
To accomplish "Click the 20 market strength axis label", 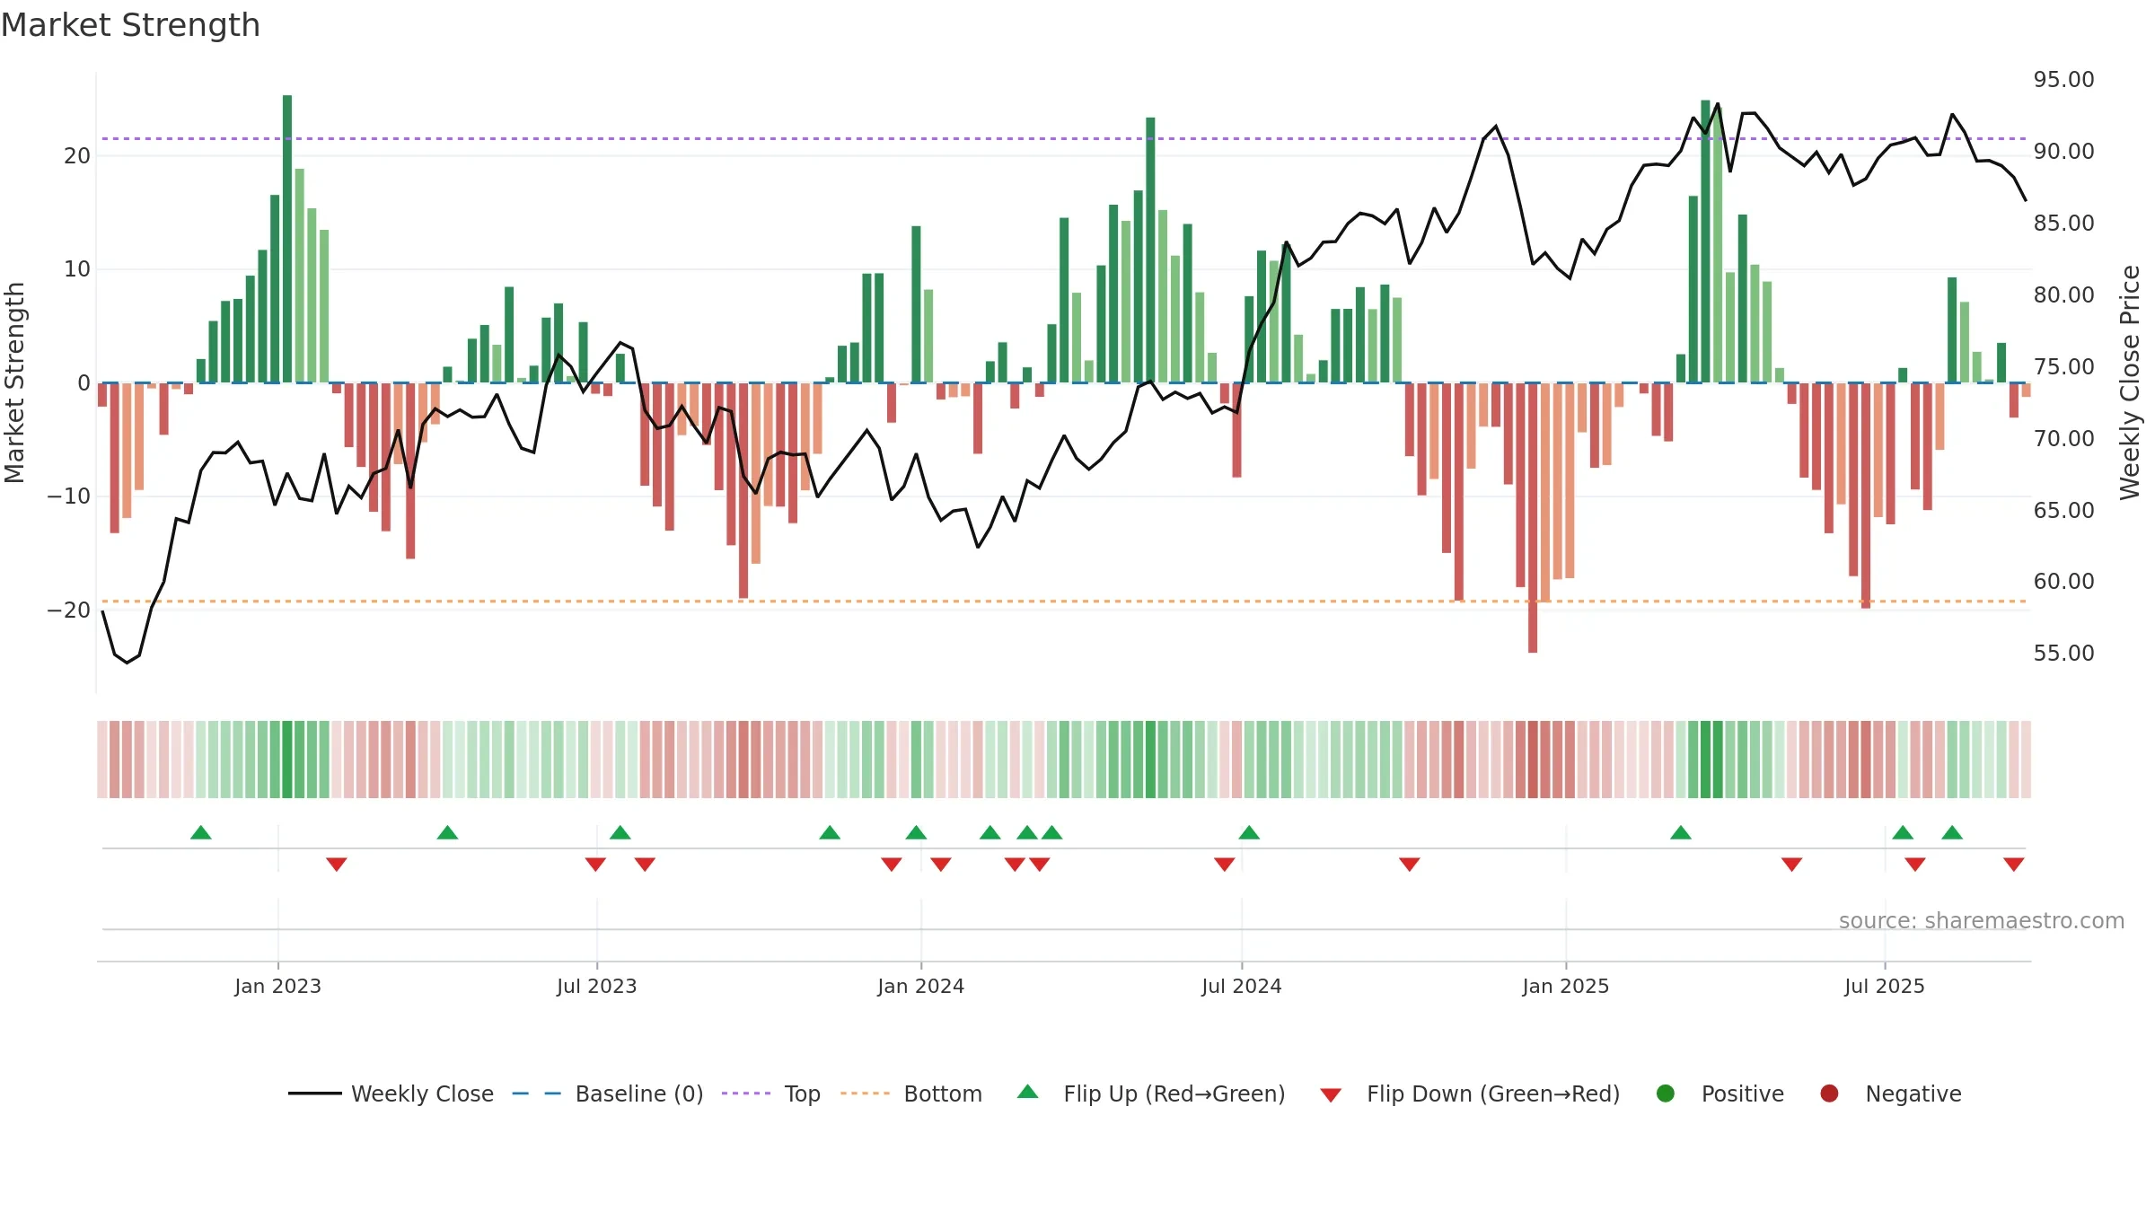I will click(x=77, y=156).
